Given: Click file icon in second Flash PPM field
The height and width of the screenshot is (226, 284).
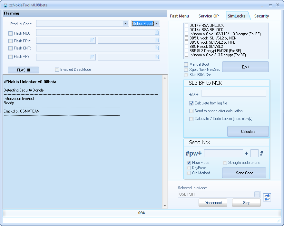Looking at the screenshot, I should point(157,40).
